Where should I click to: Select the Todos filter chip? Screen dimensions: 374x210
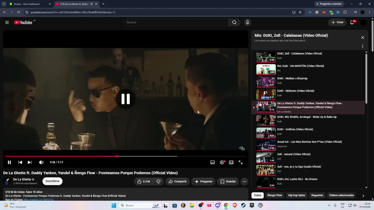coord(257,195)
